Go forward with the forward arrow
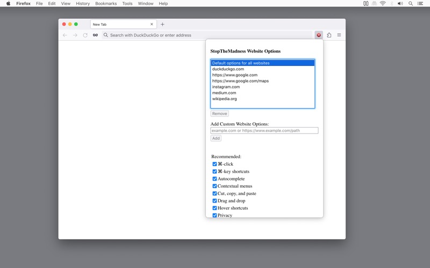The width and height of the screenshot is (430, 268). (75, 35)
